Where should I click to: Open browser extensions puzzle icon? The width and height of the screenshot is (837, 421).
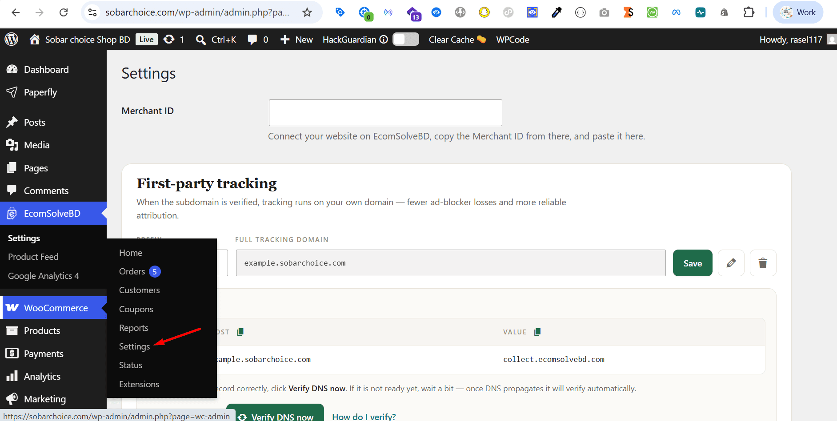tap(749, 12)
